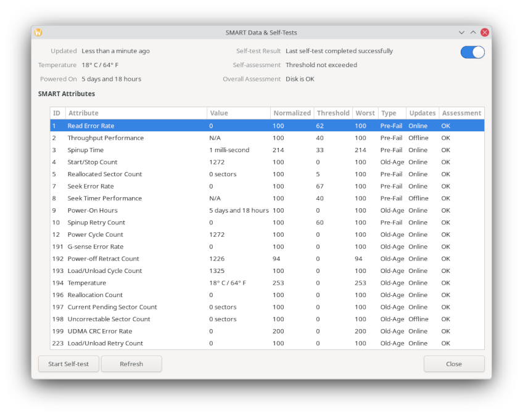
Task: Click the minimize arrow in the title bar
Action: click(x=461, y=33)
